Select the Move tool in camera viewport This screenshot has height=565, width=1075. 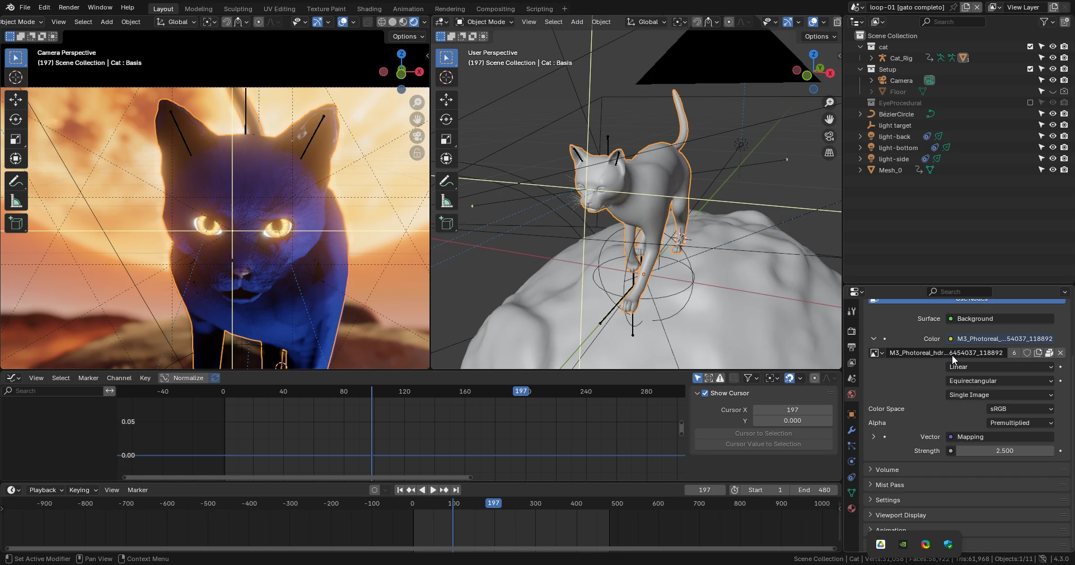(x=16, y=100)
